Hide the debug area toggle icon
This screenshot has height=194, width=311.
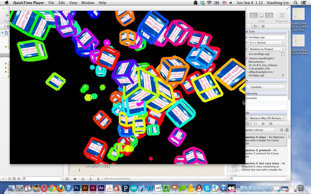pyautogui.click(x=67, y=179)
